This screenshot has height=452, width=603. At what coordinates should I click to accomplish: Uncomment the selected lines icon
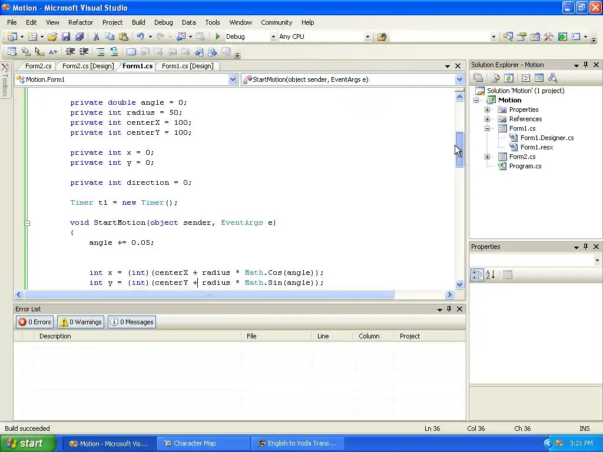click(114, 52)
